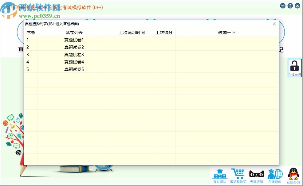
Task: Open help using the question mark icon
Action: coord(290,6)
